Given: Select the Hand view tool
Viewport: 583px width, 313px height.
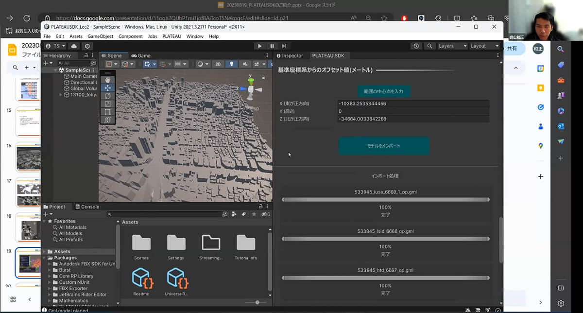Looking at the screenshot, I should point(107,80).
